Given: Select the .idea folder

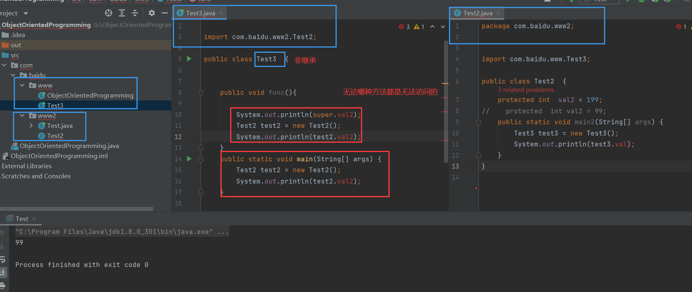Looking at the screenshot, I should [x=18, y=35].
